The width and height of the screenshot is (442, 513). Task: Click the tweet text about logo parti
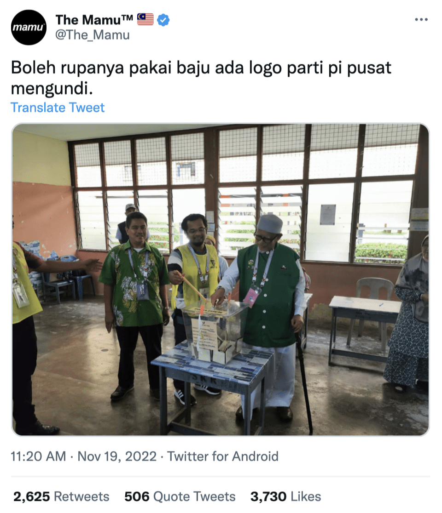coord(201,78)
